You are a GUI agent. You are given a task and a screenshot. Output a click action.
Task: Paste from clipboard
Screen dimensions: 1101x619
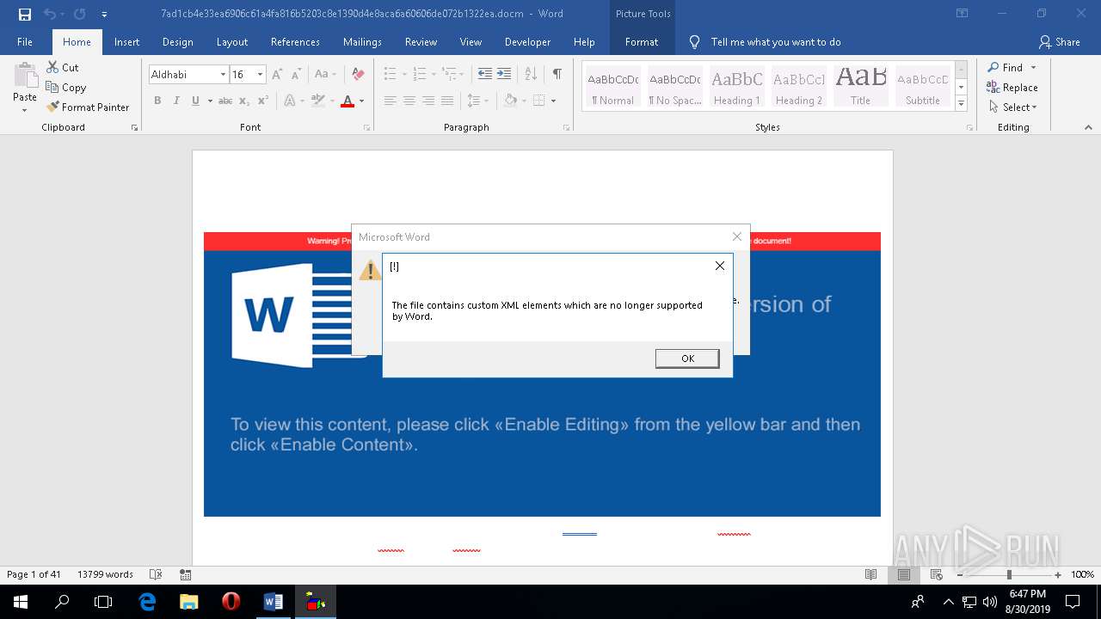(25, 87)
